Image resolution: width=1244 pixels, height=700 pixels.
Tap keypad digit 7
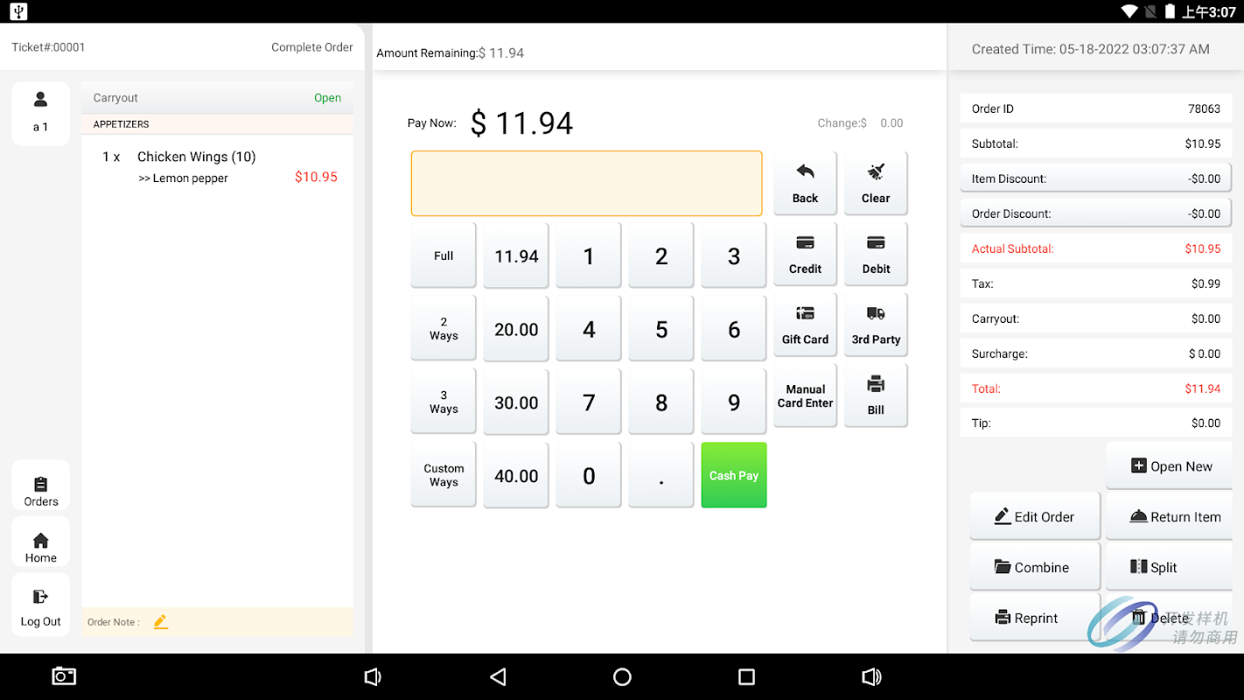point(589,402)
